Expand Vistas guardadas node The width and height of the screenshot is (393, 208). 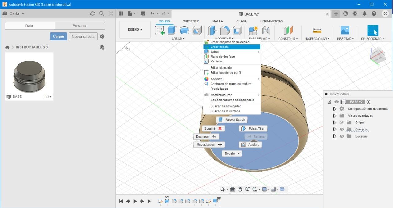click(x=335, y=115)
